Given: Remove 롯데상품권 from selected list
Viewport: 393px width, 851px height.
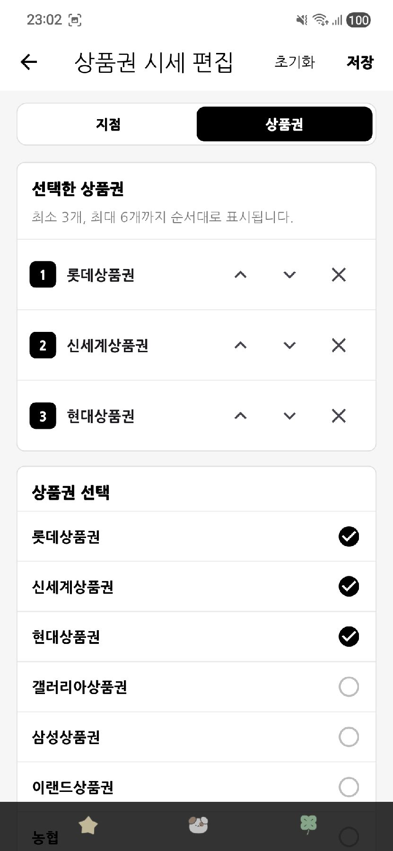Looking at the screenshot, I should pos(339,275).
